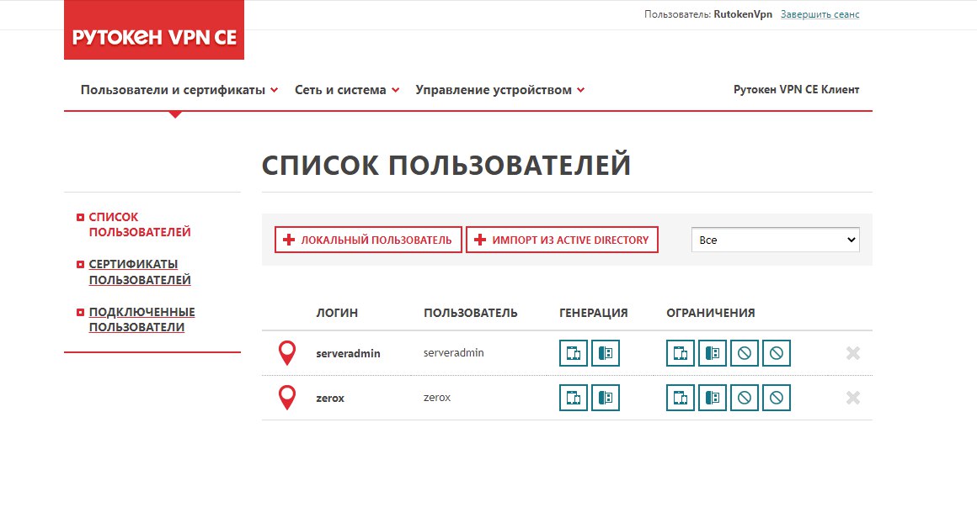Click the generate-on-device icon for serveradmin

[574, 353]
